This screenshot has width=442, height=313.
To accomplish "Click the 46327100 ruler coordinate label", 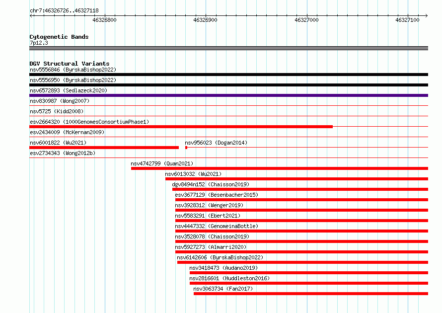I will (x=407, y=20).
